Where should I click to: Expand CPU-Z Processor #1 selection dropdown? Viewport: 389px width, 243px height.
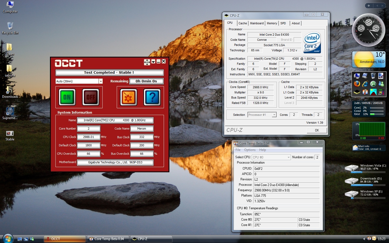[274, 115]
